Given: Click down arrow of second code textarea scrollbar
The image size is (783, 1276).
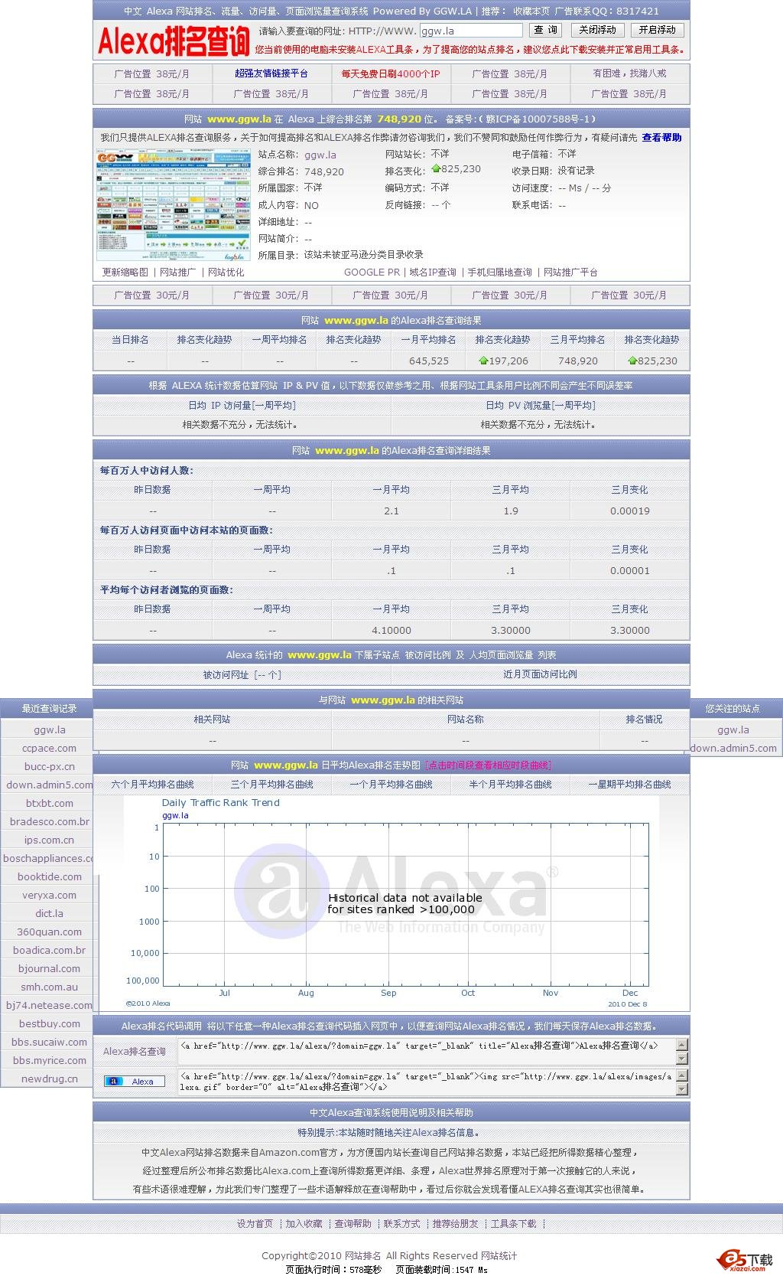Looking at the screenshot, I should [x=683, y=1089].
